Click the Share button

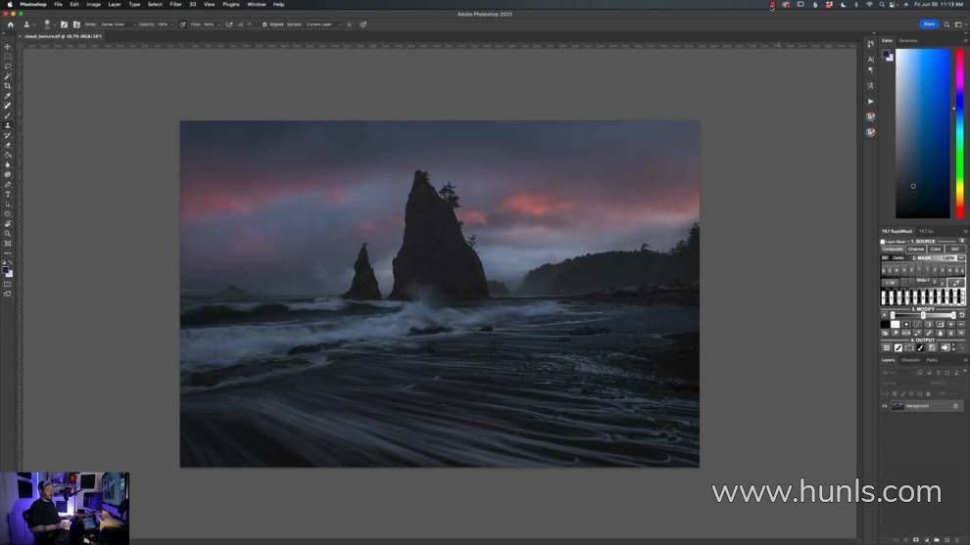tap(928, 23)
